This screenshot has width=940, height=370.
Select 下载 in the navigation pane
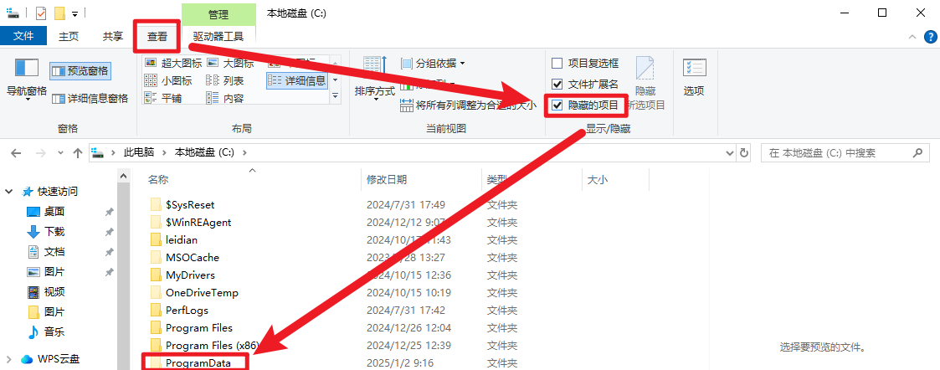pos(54,232)
